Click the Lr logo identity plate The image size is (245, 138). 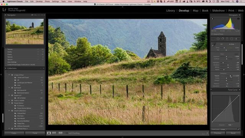point(4,10)
